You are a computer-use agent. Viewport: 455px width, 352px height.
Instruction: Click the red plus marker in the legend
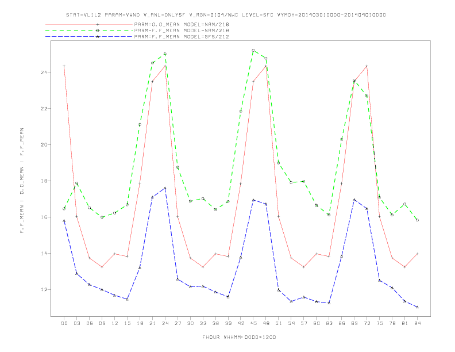[98, 25]
